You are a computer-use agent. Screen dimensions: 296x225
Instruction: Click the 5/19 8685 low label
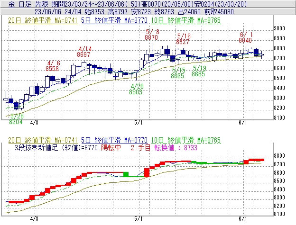199,71
